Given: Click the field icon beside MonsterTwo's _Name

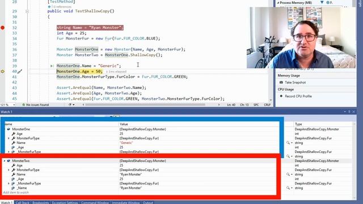Looking at the screenshot, I should click(13, 188).
